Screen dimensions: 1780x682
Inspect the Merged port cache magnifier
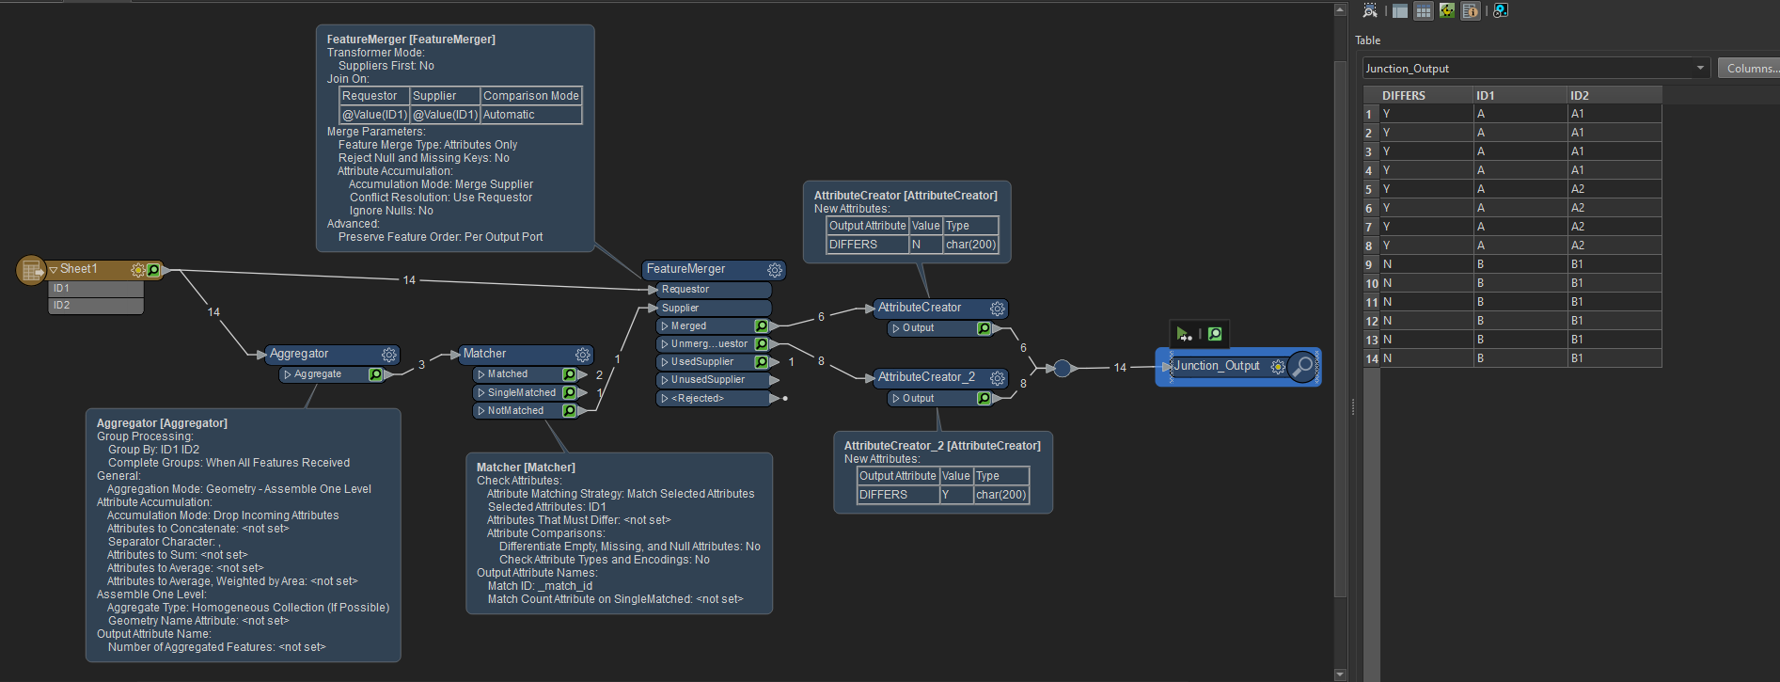pyautogui.click(x=762, y=325)
